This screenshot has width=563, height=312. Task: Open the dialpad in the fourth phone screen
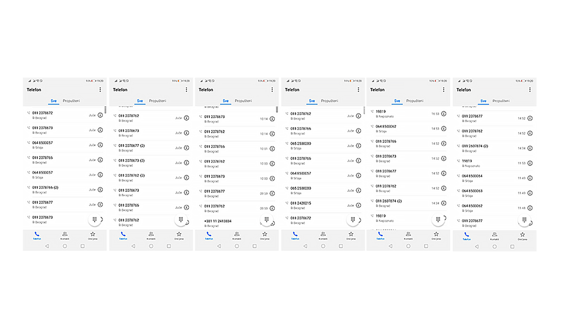point(353,219)
